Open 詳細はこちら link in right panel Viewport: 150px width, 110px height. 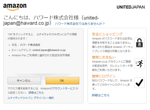pyautogui.click(x=101, y=95)
